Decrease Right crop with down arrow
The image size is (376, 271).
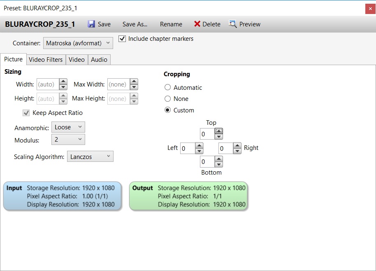point(237,151)
